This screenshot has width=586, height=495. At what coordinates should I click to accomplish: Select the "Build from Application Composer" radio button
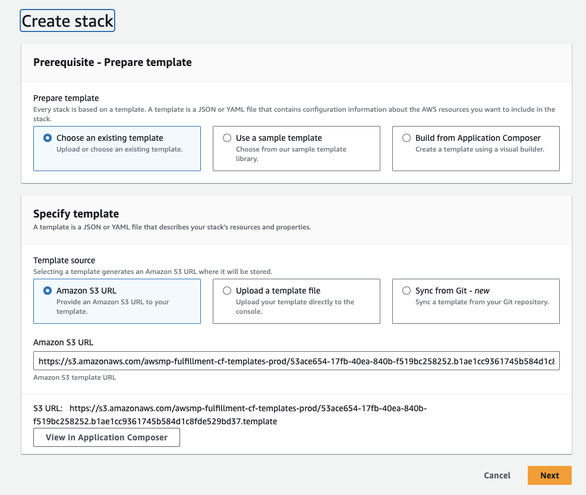click(x=407, y=138)
